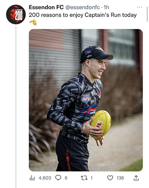Click the 6 replies count
The width and height of the screenshot is (149, 188).
pos(66,178)
